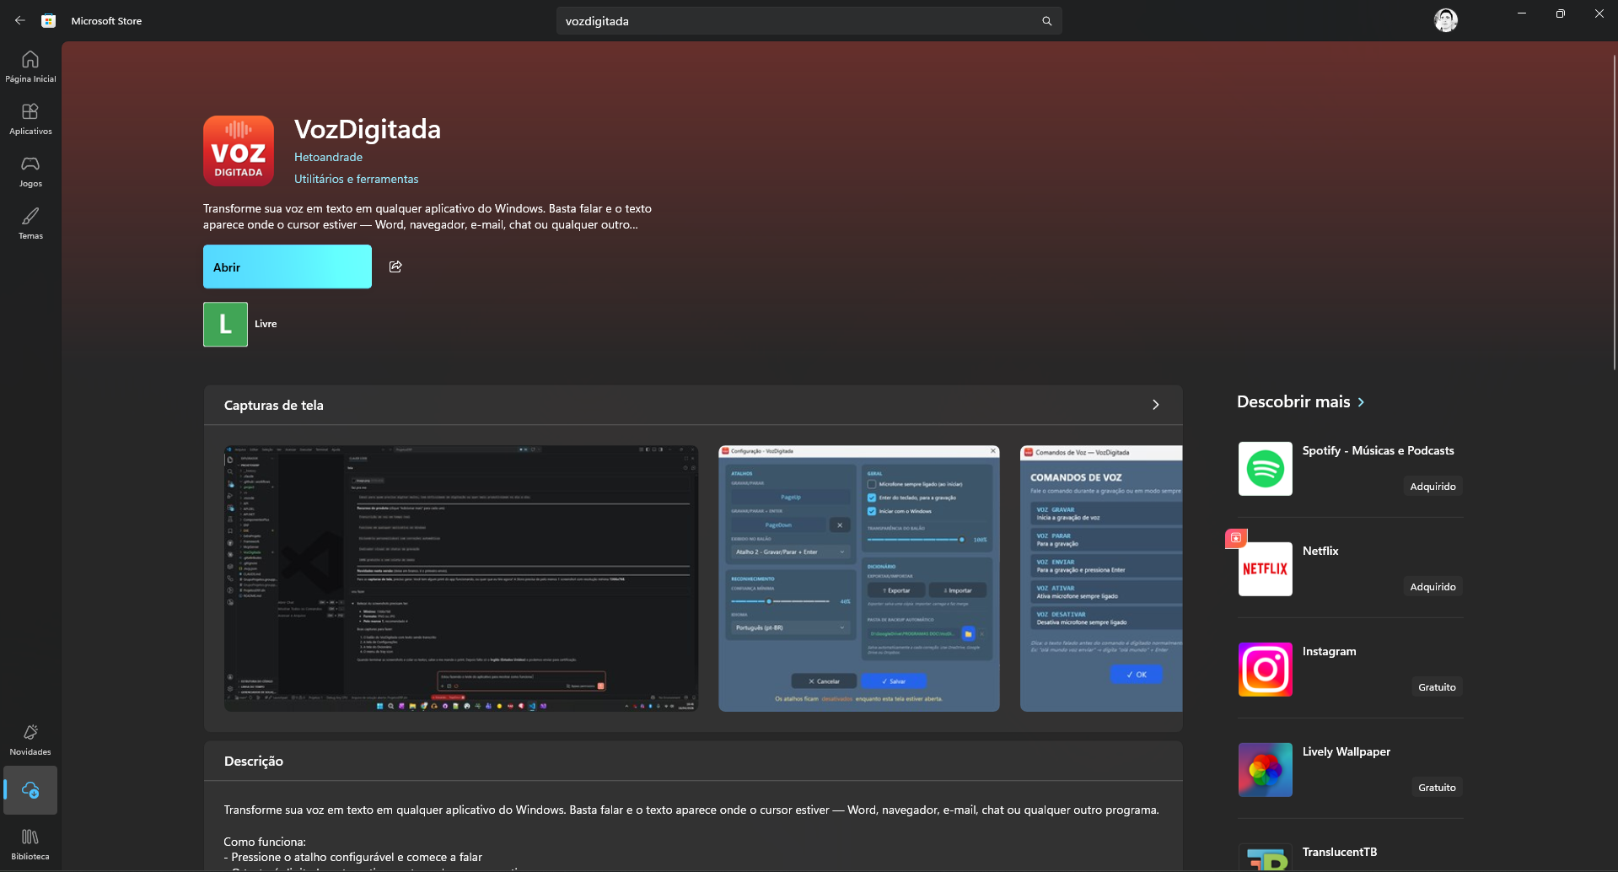Image resolution: width=1618 pixels, height=872 pixels.
Task: Open the downloads cloud icon in sidebar
Action: point(30,790)
